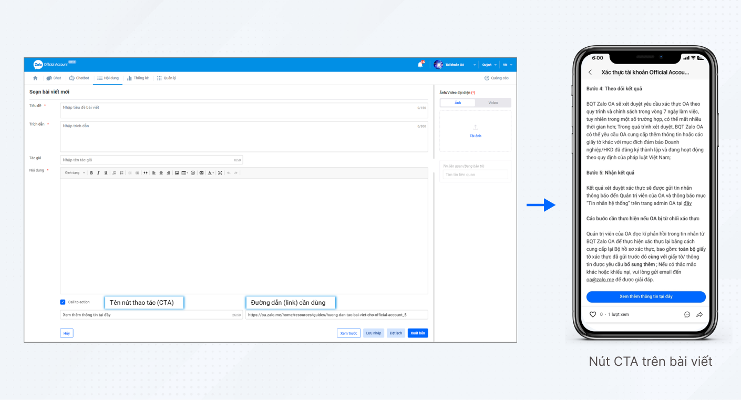741x400 pixels.
Task: Click the Xem trước preview button
Action: pyautogui.click(x=348, y=333)
